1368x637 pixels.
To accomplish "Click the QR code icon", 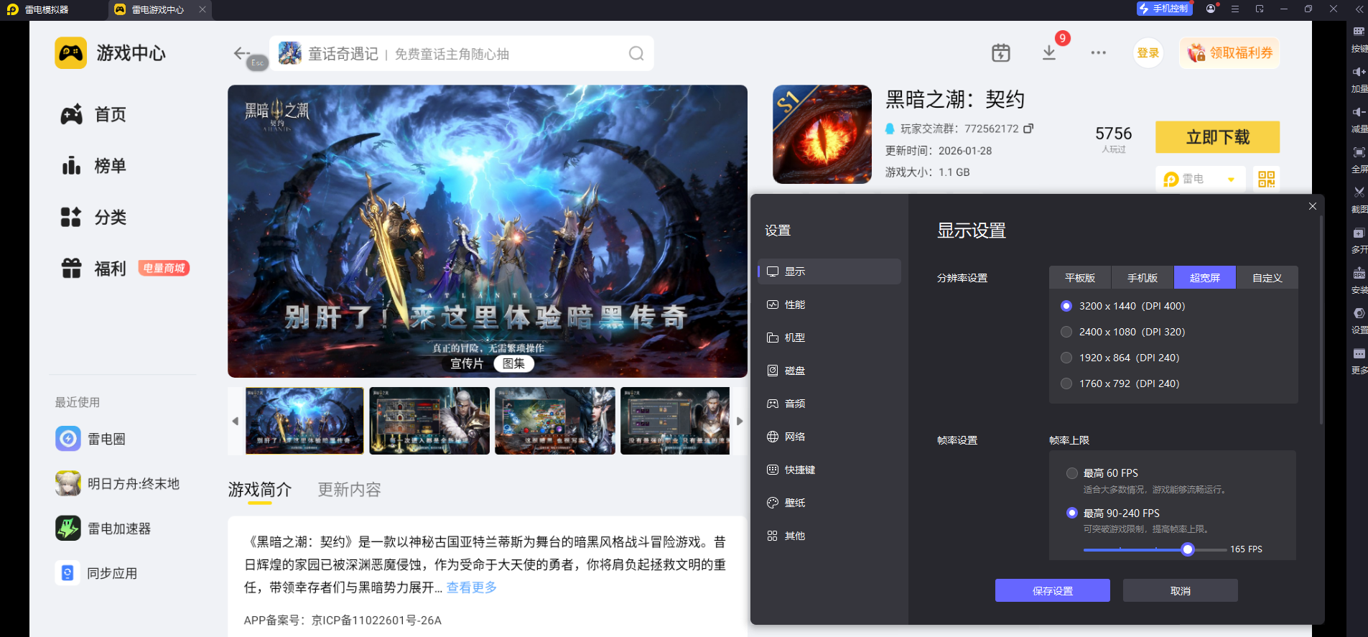I will pos(1266,179).
